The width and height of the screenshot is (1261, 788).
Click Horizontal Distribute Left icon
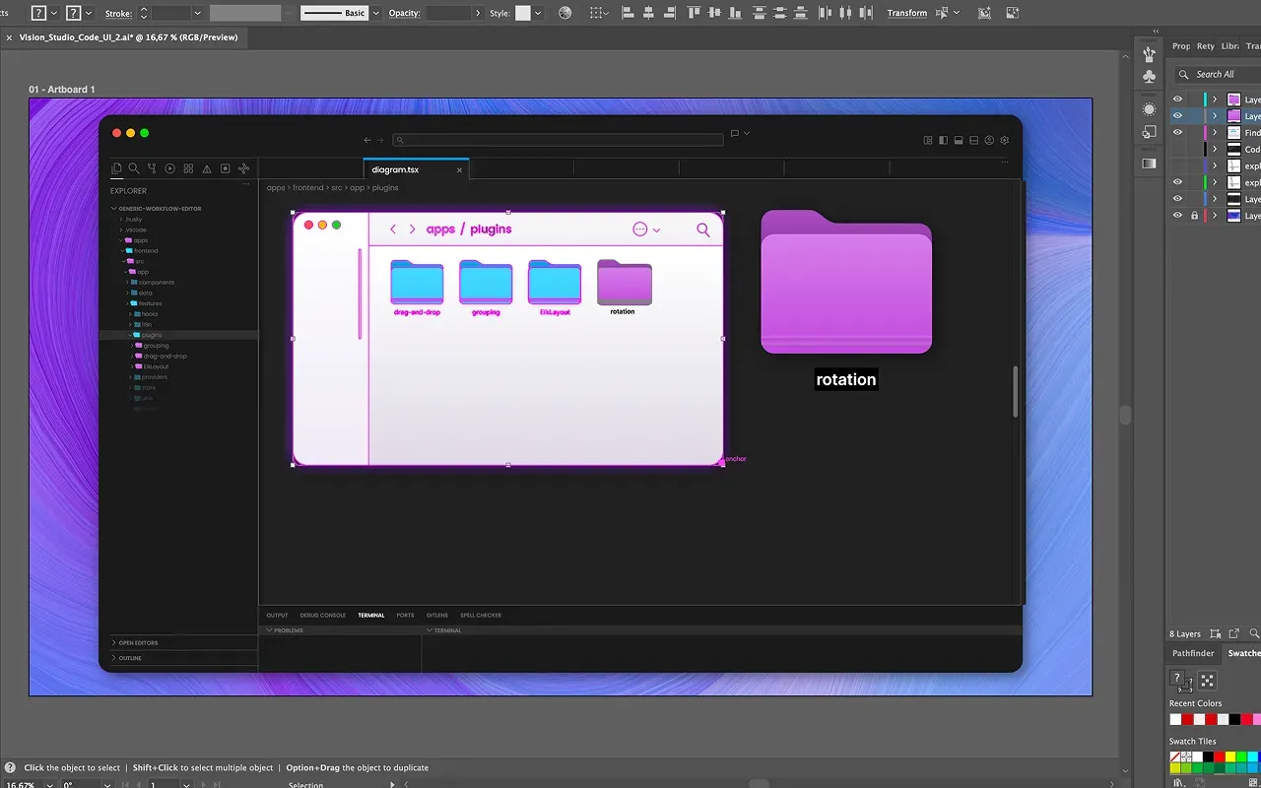(x=826, y=13)
